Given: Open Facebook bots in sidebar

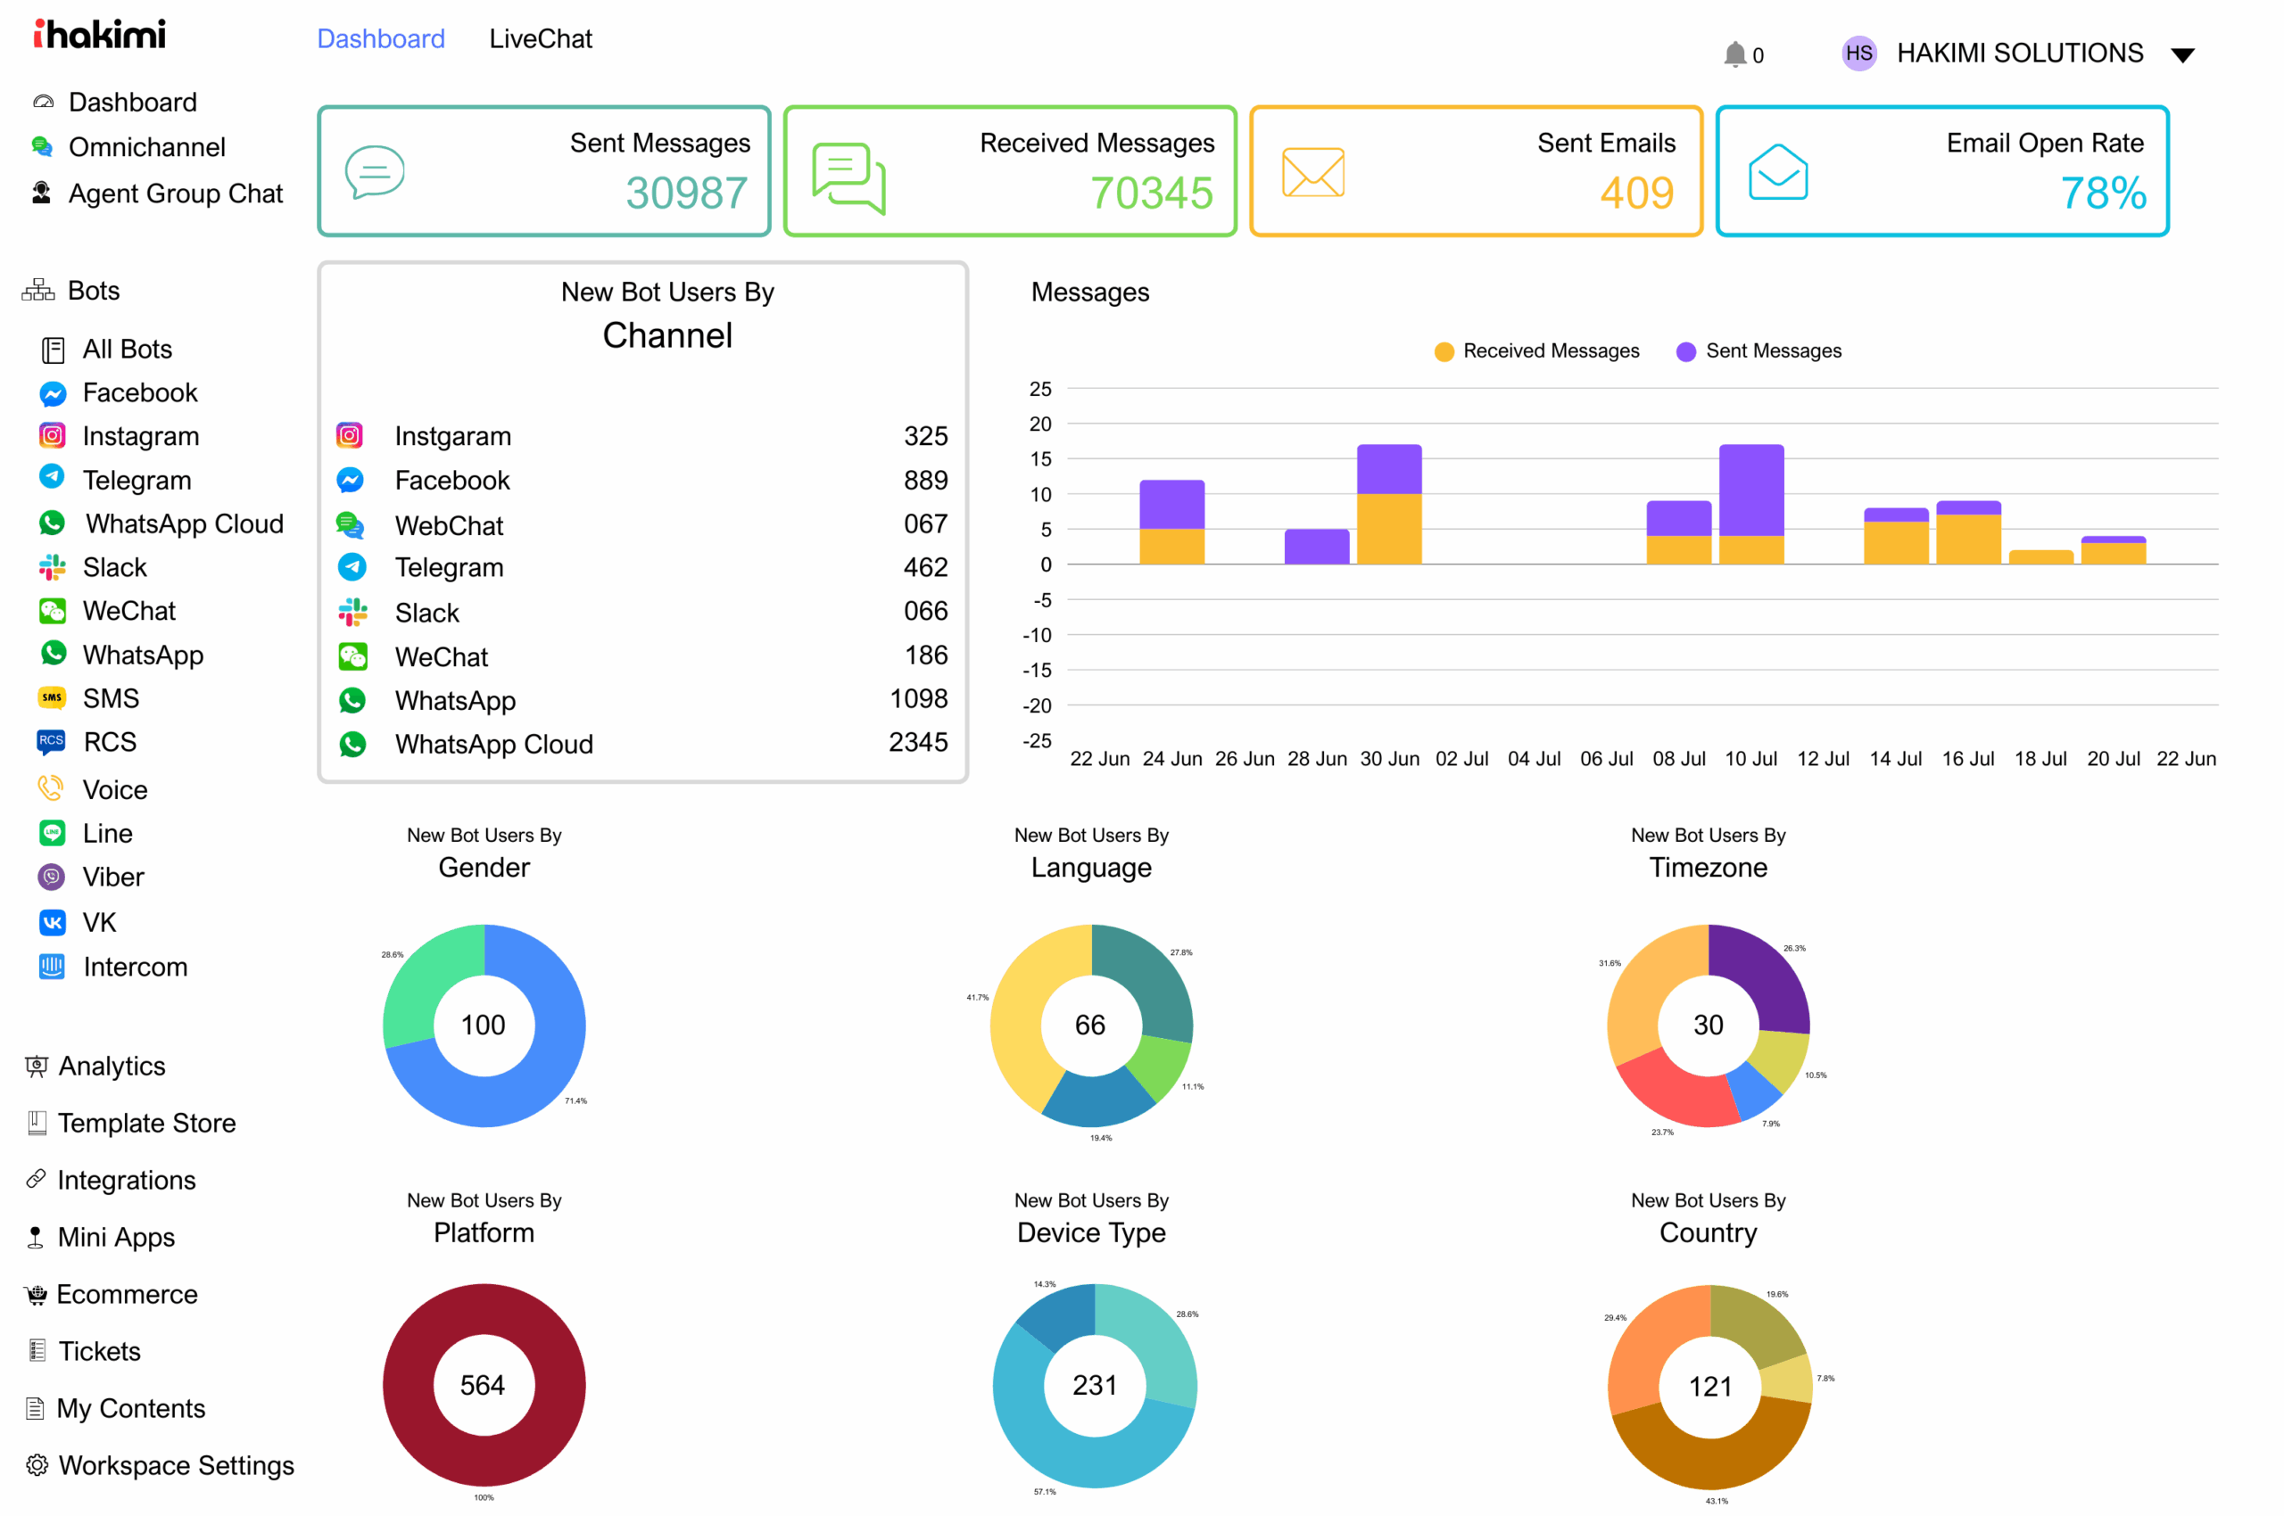Looking at the screenshot, I should [138, 392].
